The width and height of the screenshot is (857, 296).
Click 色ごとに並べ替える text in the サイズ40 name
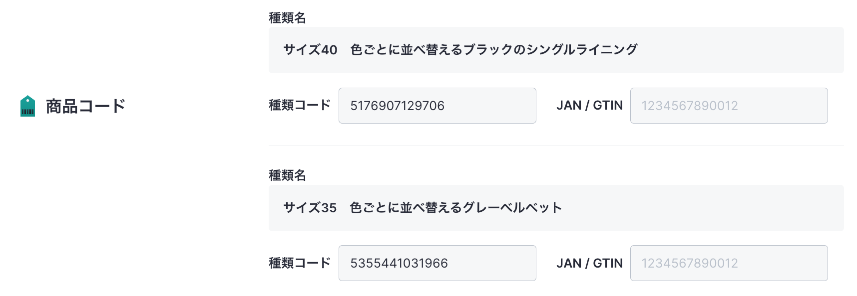[x=407, y=50]
